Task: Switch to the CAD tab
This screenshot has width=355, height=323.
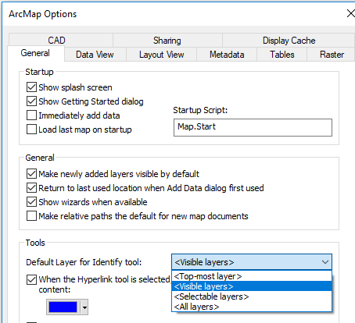Action: click(60, 41)
